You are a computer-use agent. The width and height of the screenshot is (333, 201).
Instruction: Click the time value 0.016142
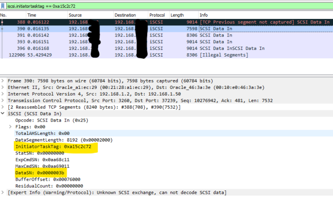(x=38, y=36)
